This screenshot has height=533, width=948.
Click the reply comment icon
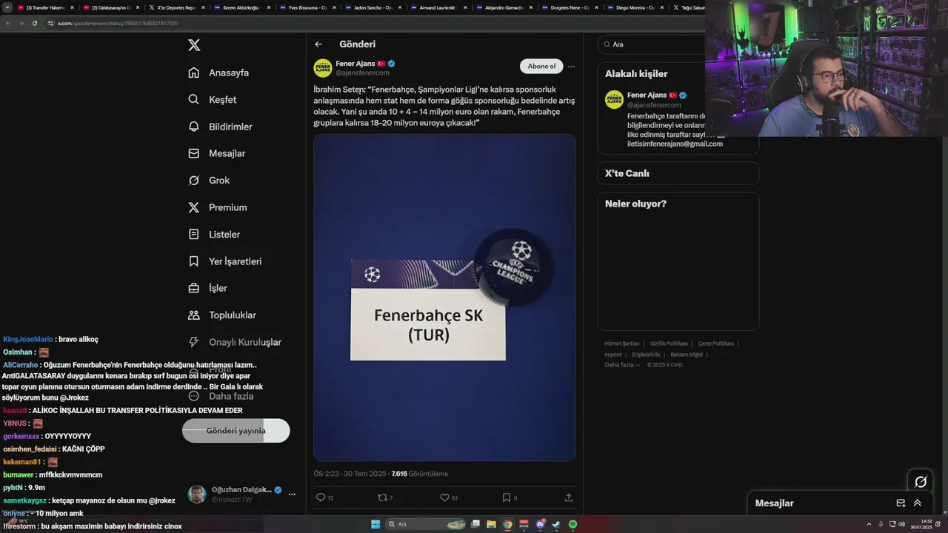321,497
